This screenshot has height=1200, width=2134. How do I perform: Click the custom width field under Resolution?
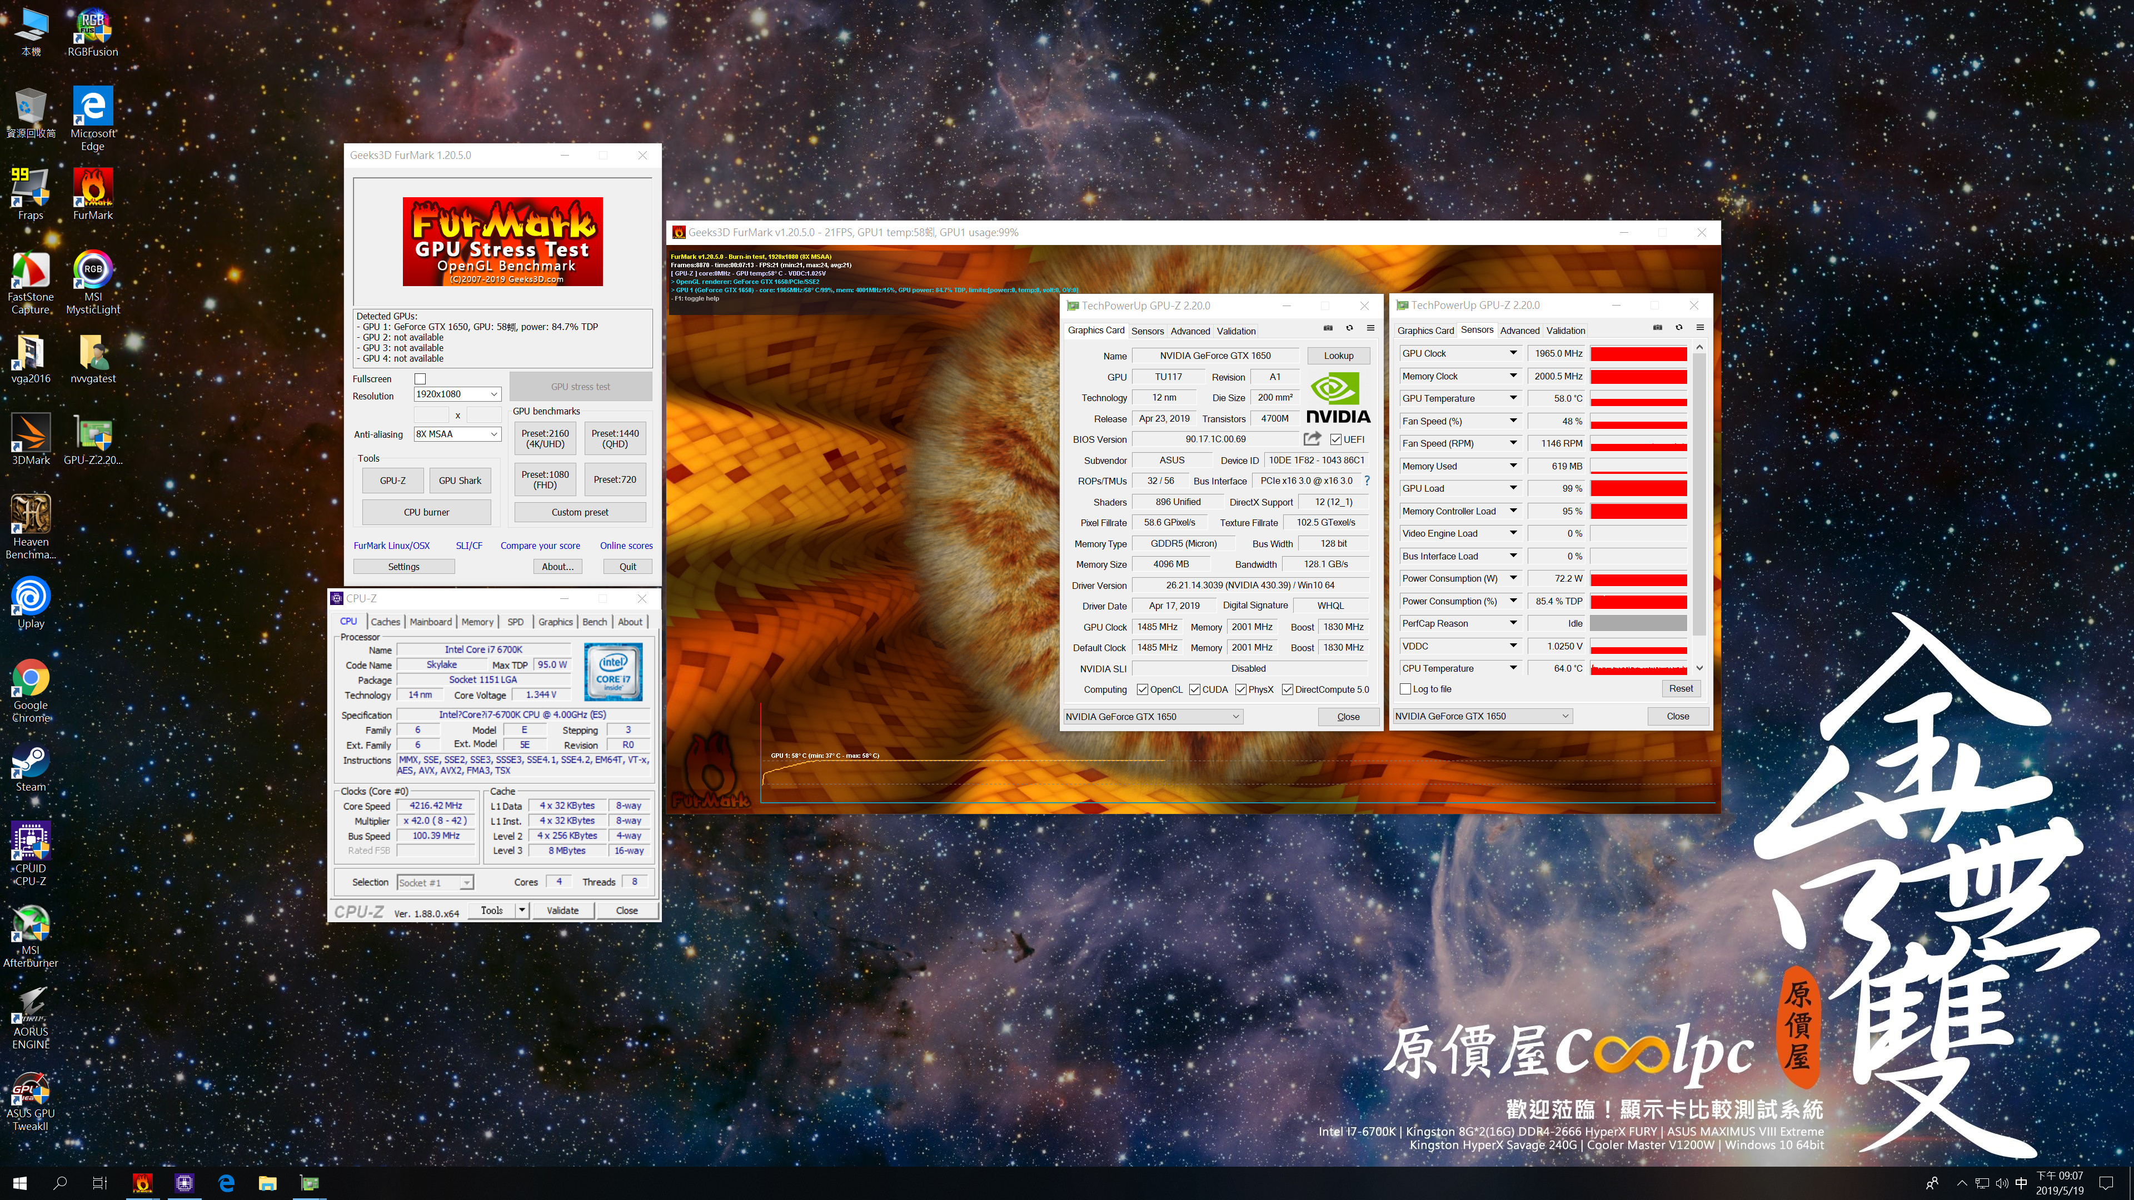(x=431, y=414)
